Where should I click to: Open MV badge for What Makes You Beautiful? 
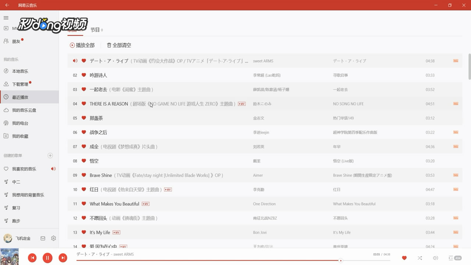[145, 204]
